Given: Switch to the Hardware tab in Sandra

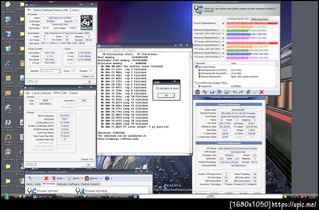Looking at the screenshot, I should coord(62,184).
